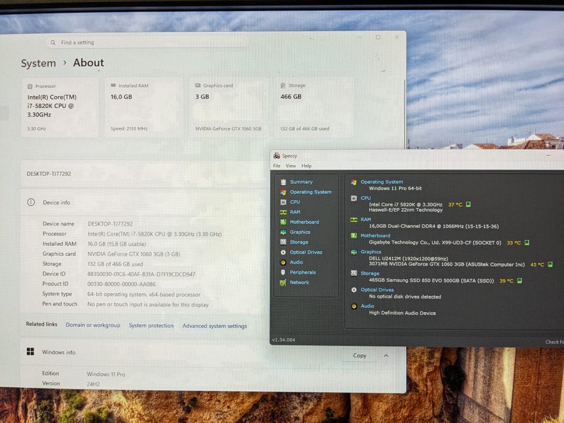Image resolution: width=564 pixels, height=423 pixels.
Task: Click the Storage drive icon in Speccy sidebar
Action: 283,242
